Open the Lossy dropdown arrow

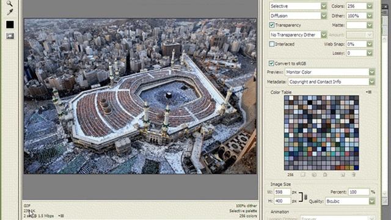[x=370, y=53]
